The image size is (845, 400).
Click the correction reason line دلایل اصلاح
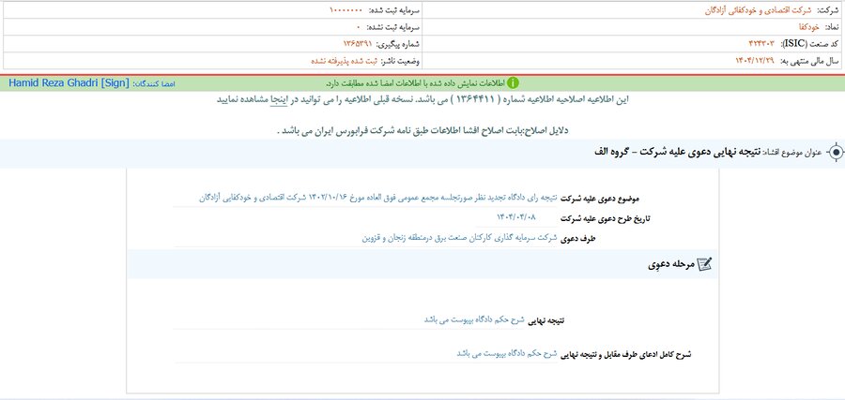[x=422, y=130]
